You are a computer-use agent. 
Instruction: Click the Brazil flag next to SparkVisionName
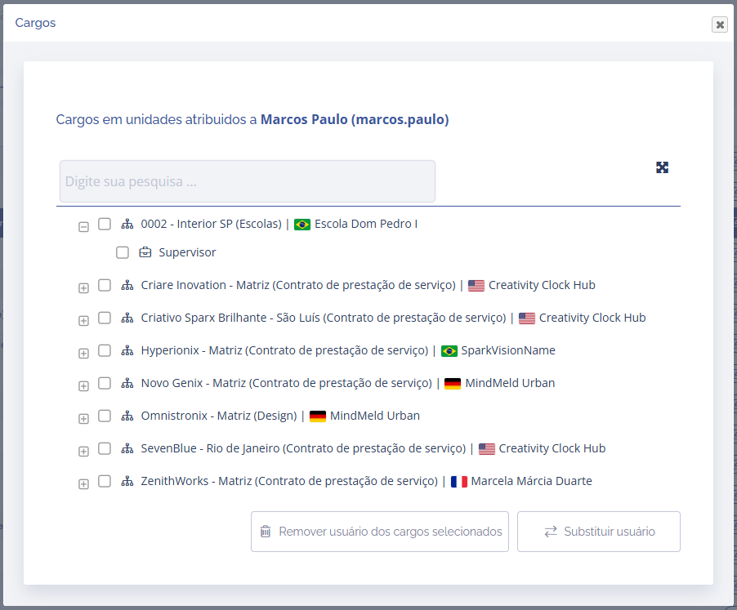click(449, 351)
